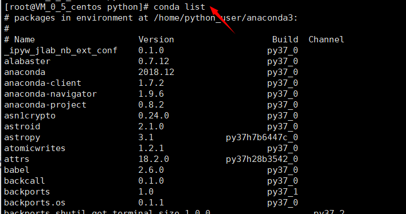
Task: Click version 2.6.0 of babel
Action: [x=151, y=170]
